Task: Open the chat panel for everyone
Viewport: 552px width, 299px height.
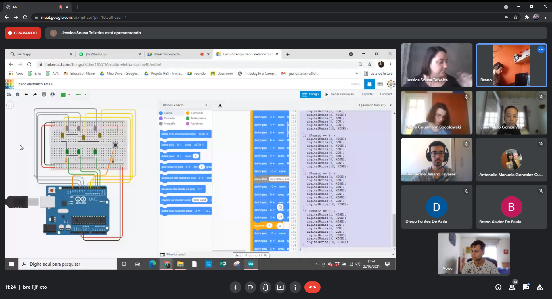Action: tap(526, 287)
